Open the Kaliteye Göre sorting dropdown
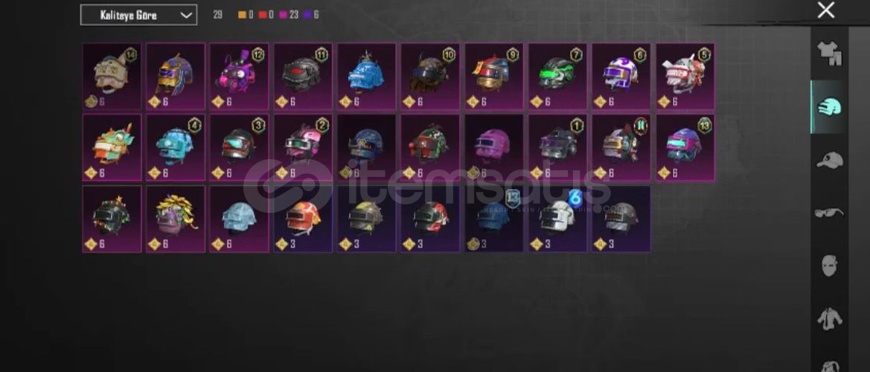The width and height of the screenshot is (870, 372). coord(138,15)
